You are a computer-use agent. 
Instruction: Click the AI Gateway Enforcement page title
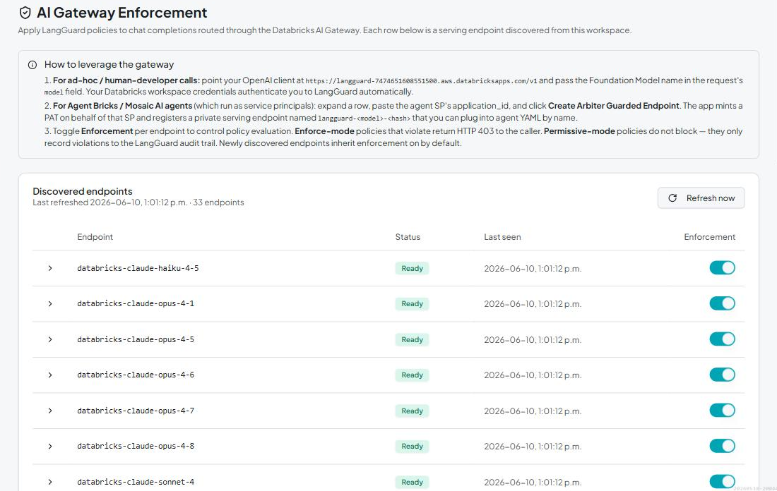[x=122, y=13]
